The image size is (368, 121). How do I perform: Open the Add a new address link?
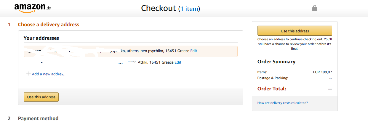[48, 74]
